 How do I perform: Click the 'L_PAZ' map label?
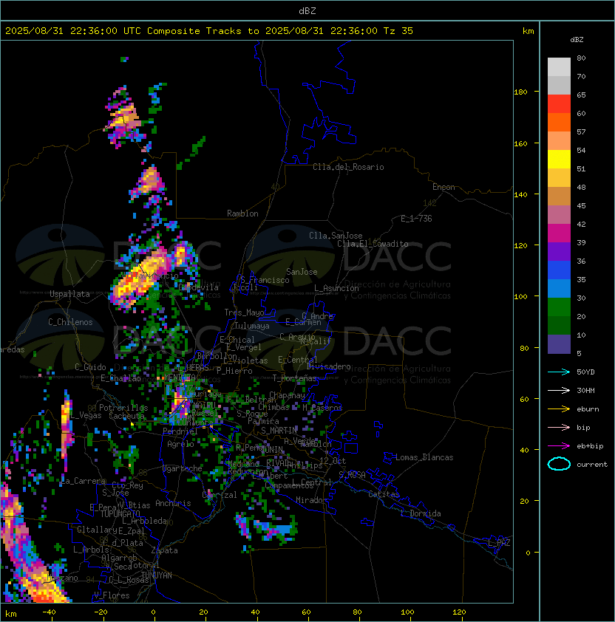coord(499,543)
